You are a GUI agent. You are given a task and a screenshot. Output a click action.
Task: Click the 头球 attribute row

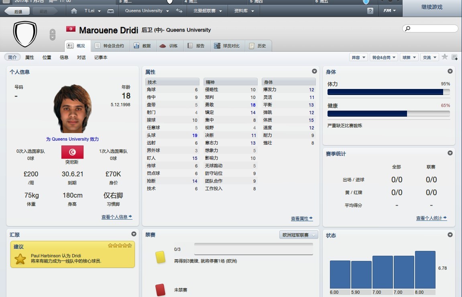[172, 135]
